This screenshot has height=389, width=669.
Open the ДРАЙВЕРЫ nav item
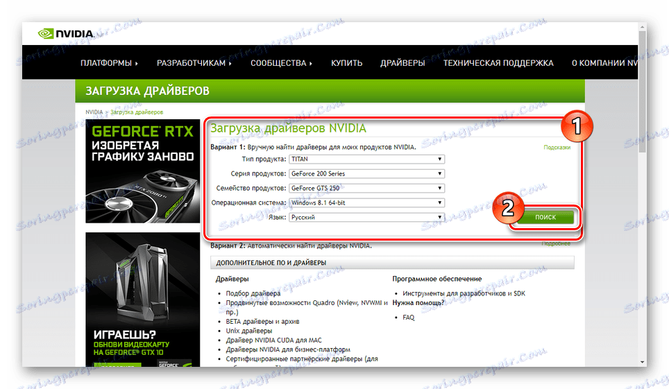(403, 63)
